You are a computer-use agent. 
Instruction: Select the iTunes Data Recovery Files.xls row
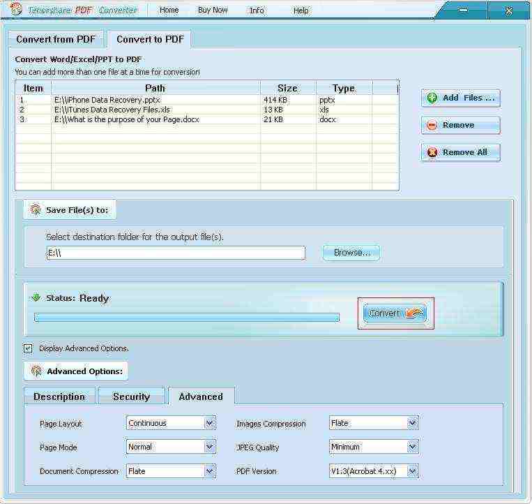pos(207,110)
